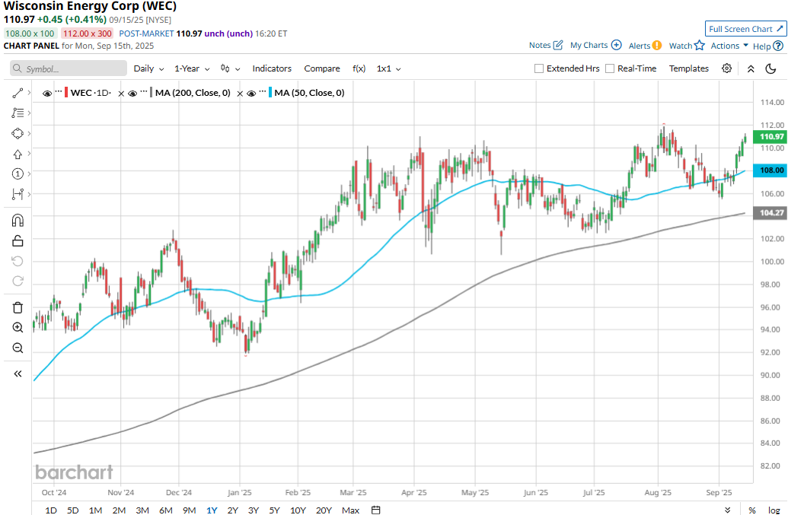Click the My Charts plus icon
Viewport: 788px width, 515px height.
click(x=617, y=45)
